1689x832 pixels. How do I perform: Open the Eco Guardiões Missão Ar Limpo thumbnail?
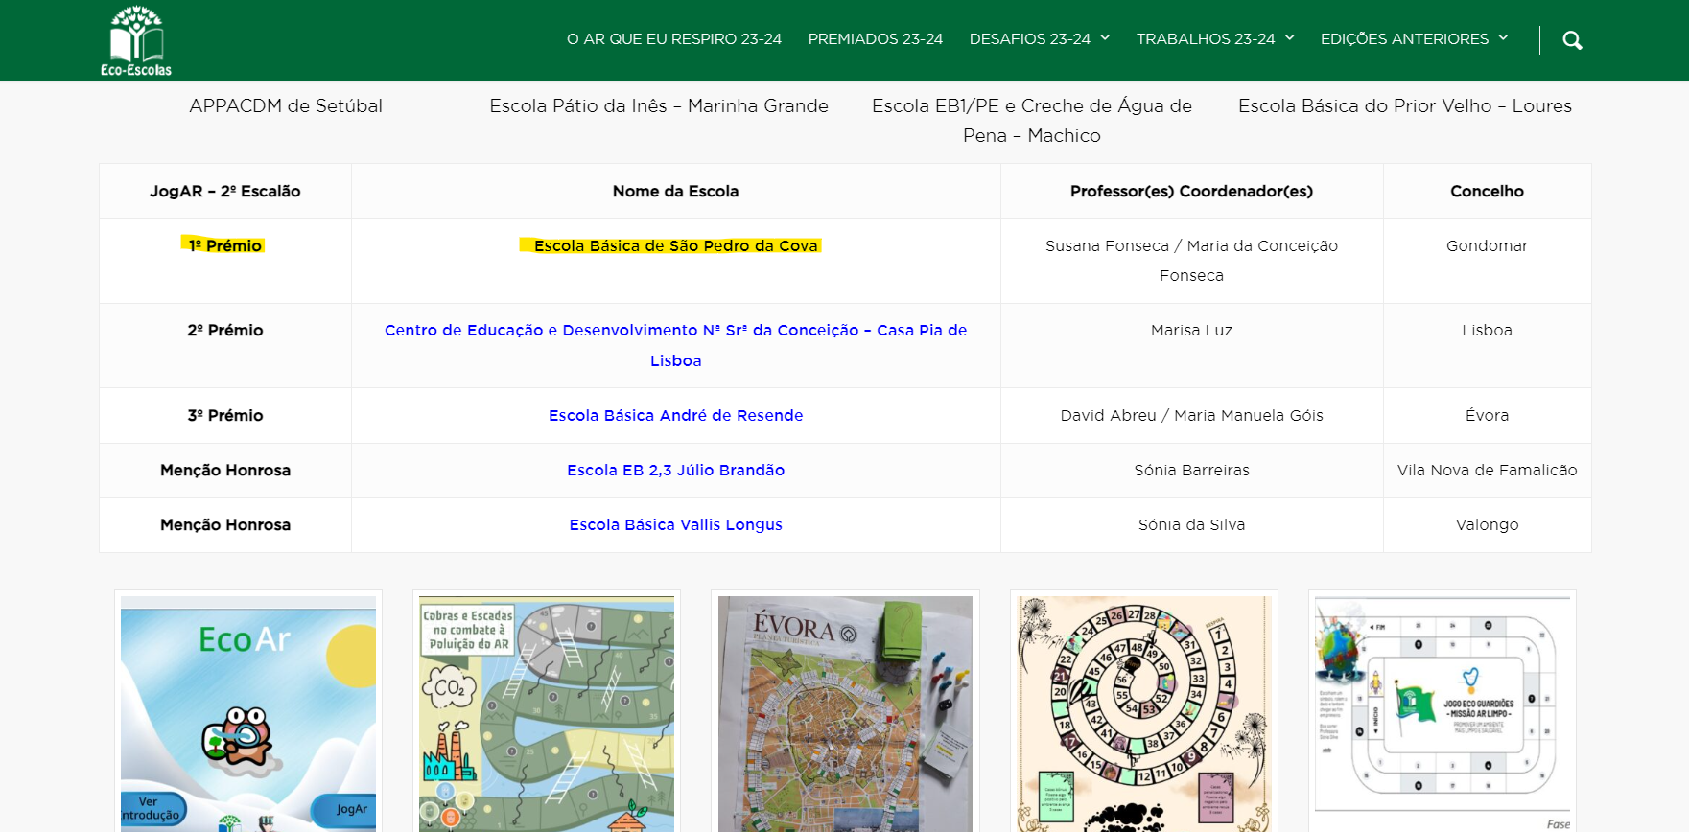[1442, 714]
